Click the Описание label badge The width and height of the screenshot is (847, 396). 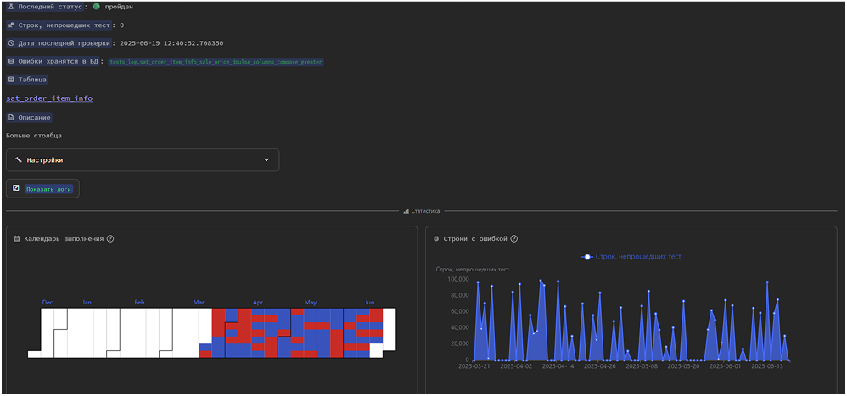click(29, 117)
